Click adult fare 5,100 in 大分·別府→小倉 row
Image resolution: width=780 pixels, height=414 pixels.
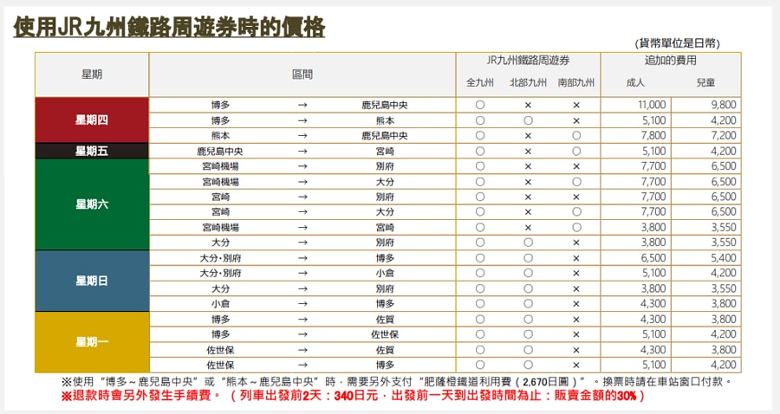tap(653, 273)
